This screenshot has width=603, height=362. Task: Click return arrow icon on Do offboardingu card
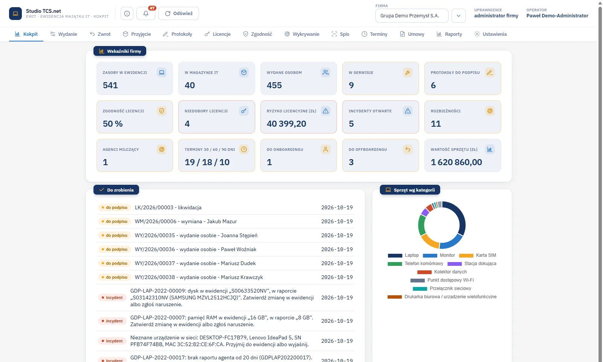[408, 149]
